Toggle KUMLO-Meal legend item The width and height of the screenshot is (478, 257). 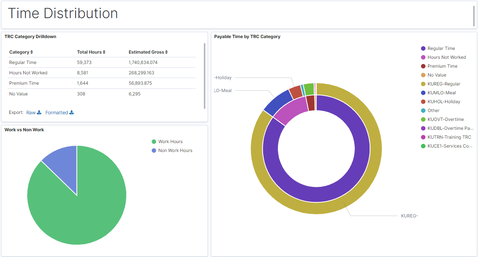tap(438, 93)
